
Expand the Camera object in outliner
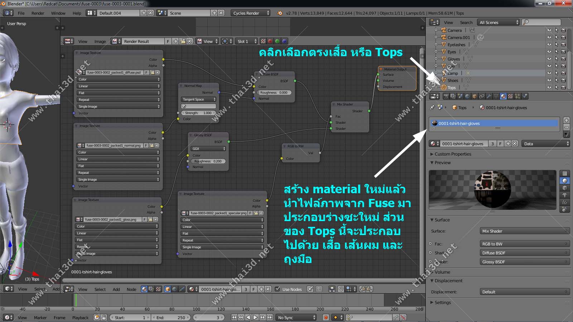pyautogui.click(x=436, y=30)
